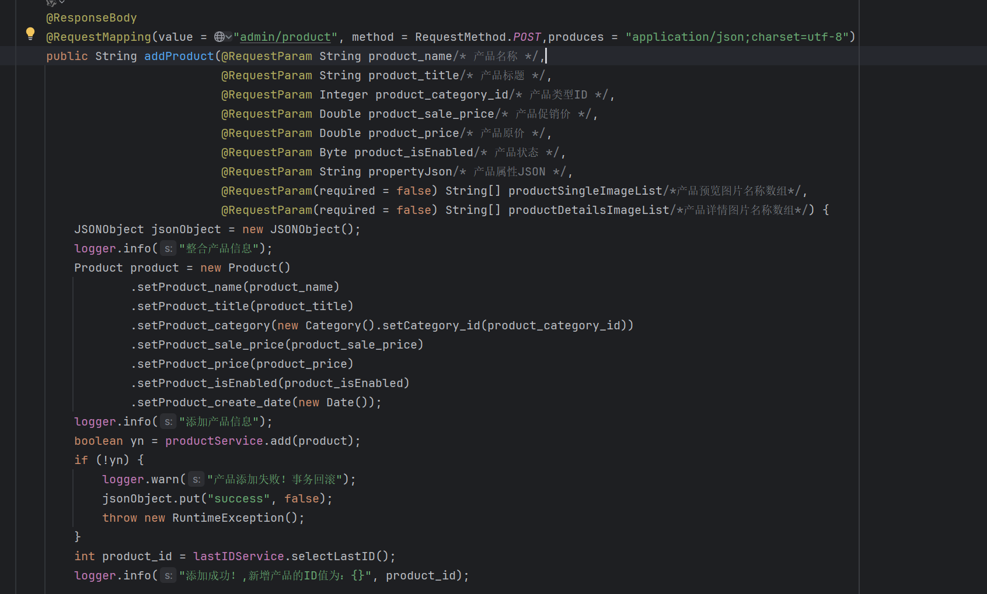987x594 pixels.
Task: Click the "s:" hint before "添加产品信息"
Action: 168,422
